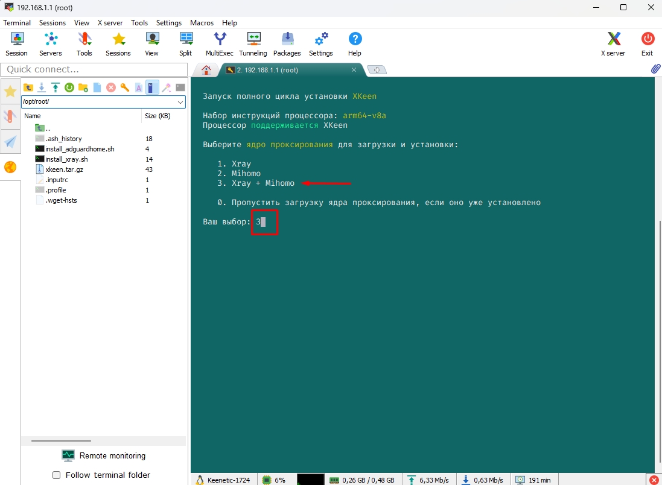The image size is (662, 485).
Task: Click the Remote monitoring button
Action: point(103,455)
